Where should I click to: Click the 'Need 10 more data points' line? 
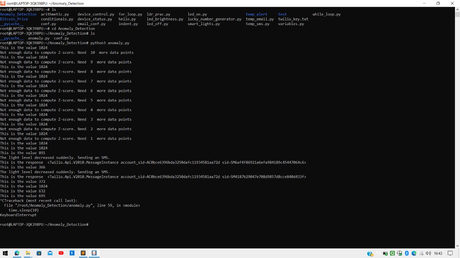tap(67, 53)
